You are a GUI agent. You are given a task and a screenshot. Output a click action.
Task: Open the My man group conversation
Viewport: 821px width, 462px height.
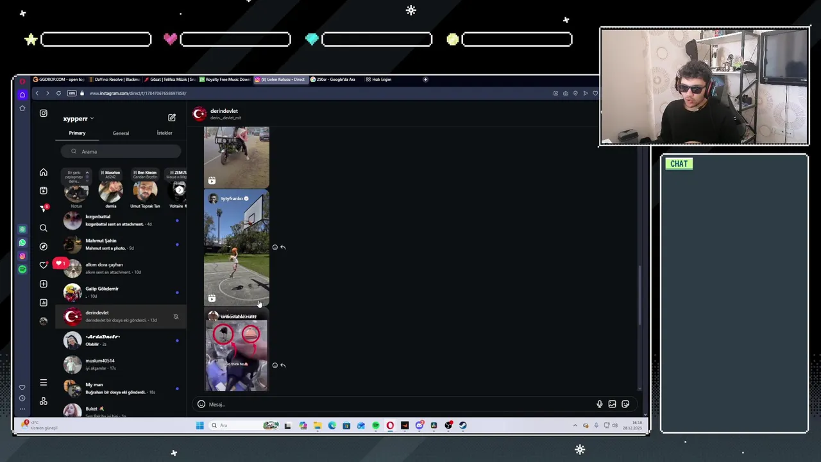pyautogui.click(x=122, y=388)
